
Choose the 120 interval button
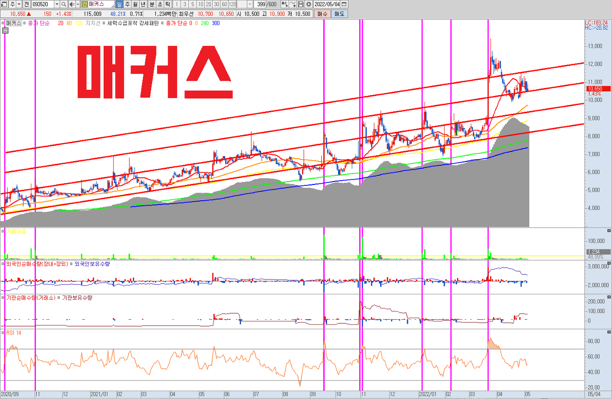232,4
